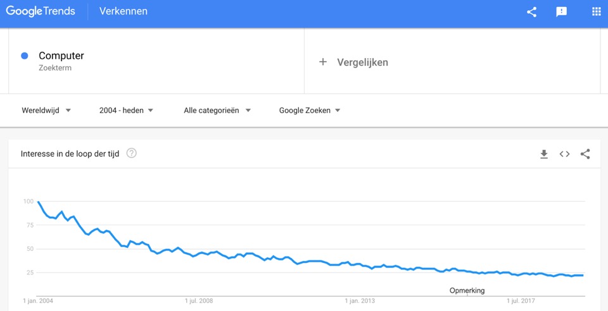Viewport: 608px width, 311px height.
Task: Share the Interesse in de loop der tijd chart
Action: (585, 154)
